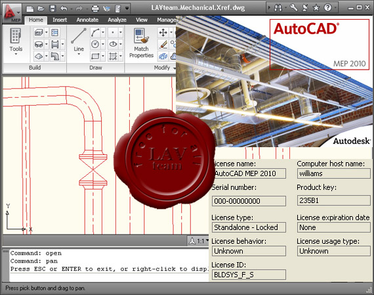Click the box icon in the Build panel top row
This screenshot has height=295, width=374.
click(39, 32)
